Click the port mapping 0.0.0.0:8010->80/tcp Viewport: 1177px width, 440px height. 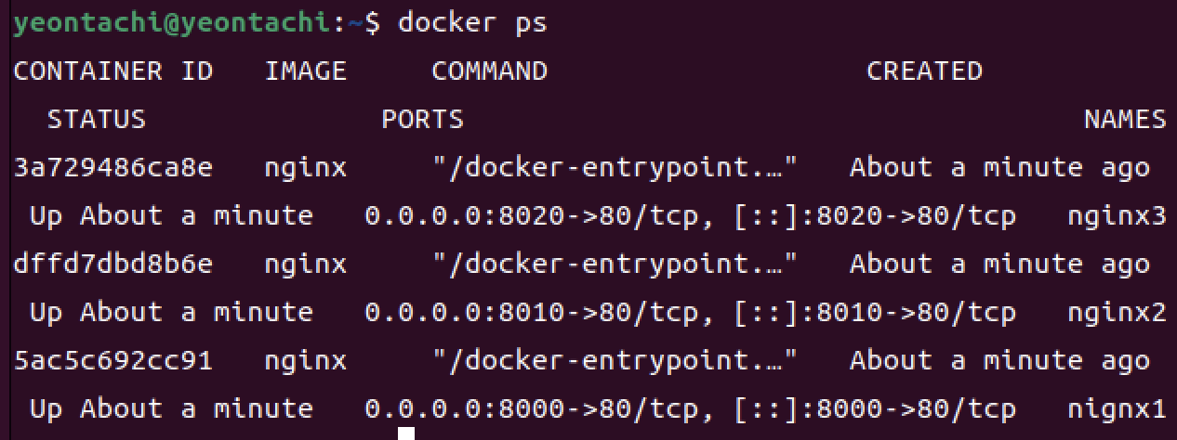(540, 313)
